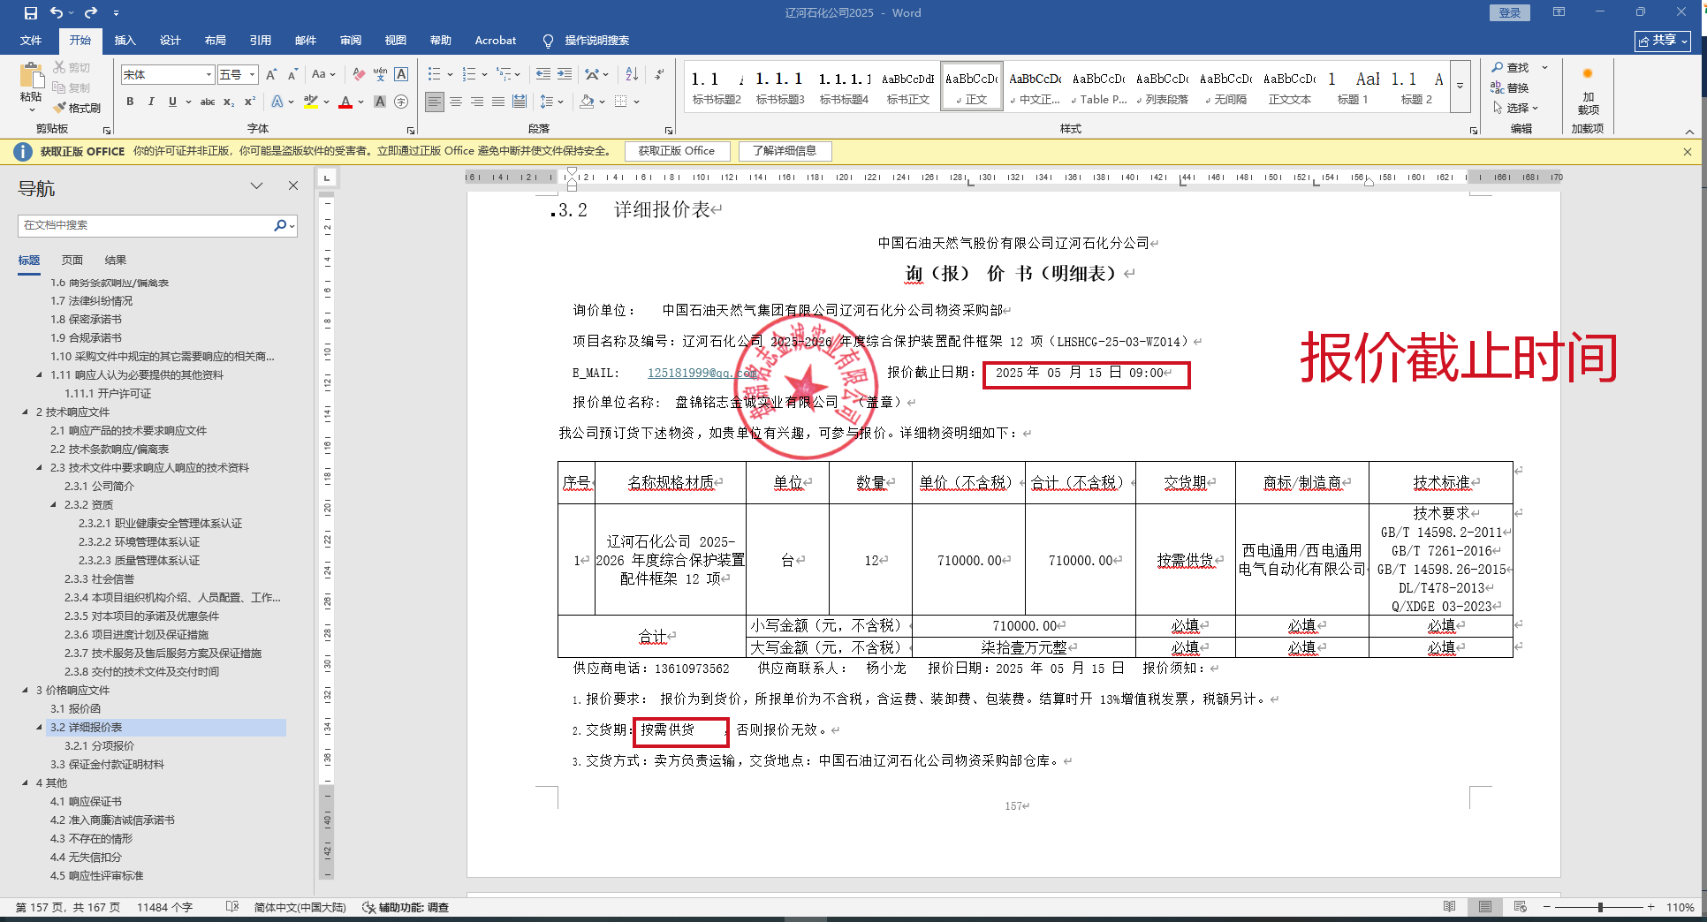This screenshot has height=922, width=1707.
Task: Switch to the 设计 ribbon tab
Action: coord(171,41)
